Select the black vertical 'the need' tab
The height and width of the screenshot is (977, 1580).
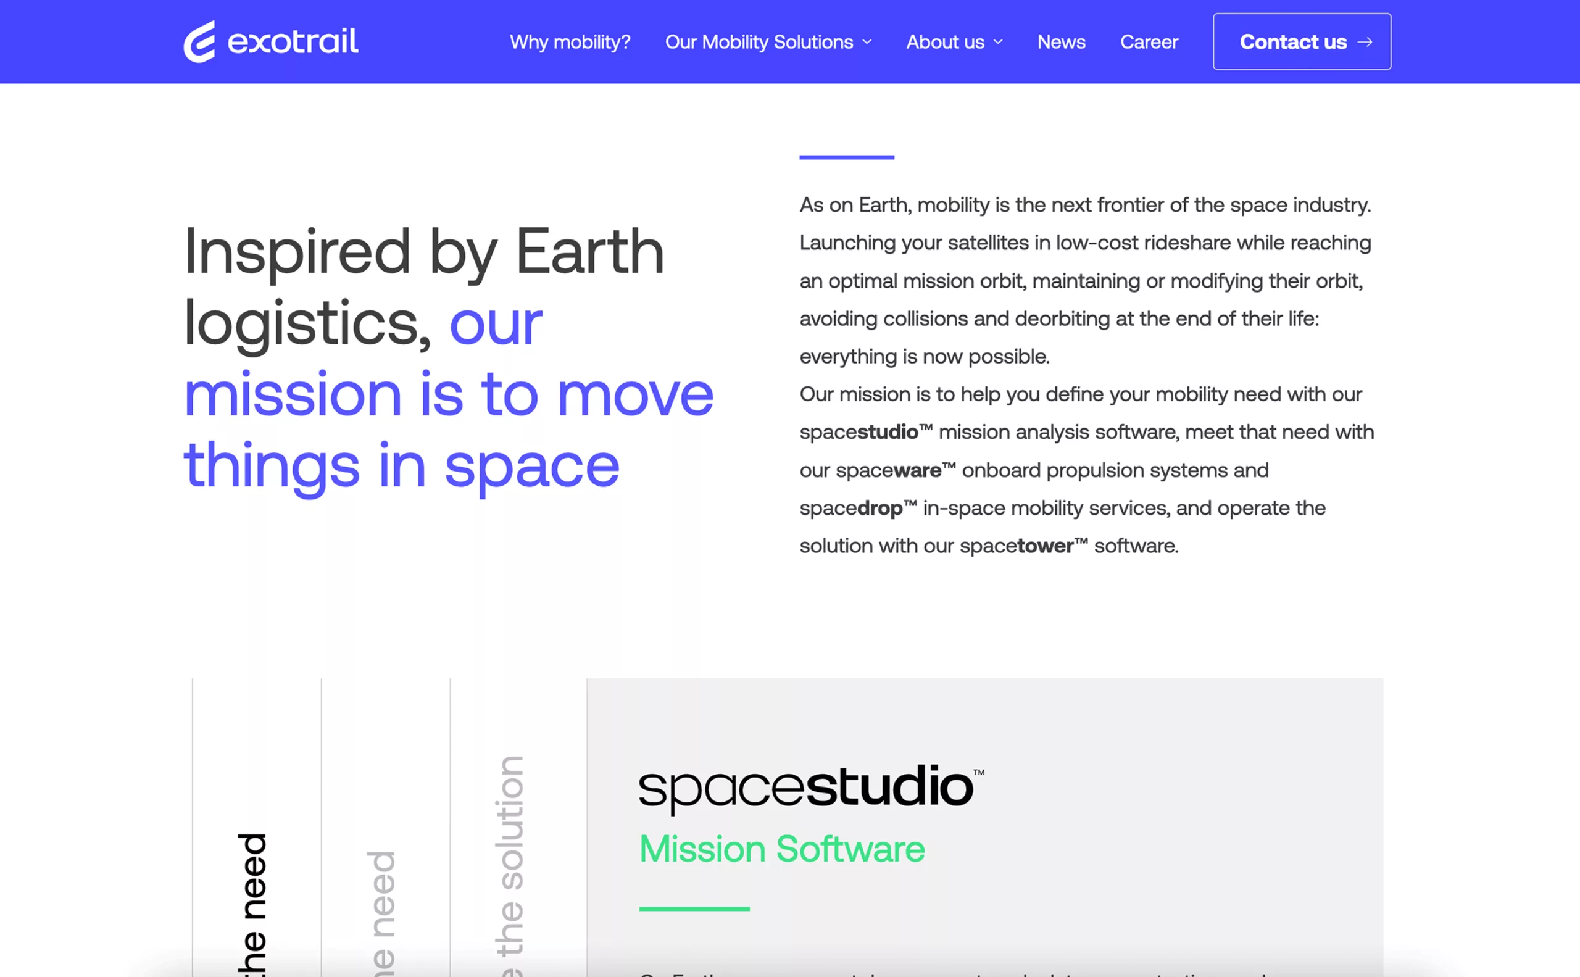pos(251,905)
